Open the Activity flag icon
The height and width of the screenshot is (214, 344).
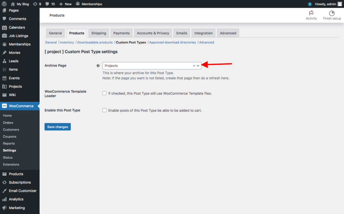[311, 13]
